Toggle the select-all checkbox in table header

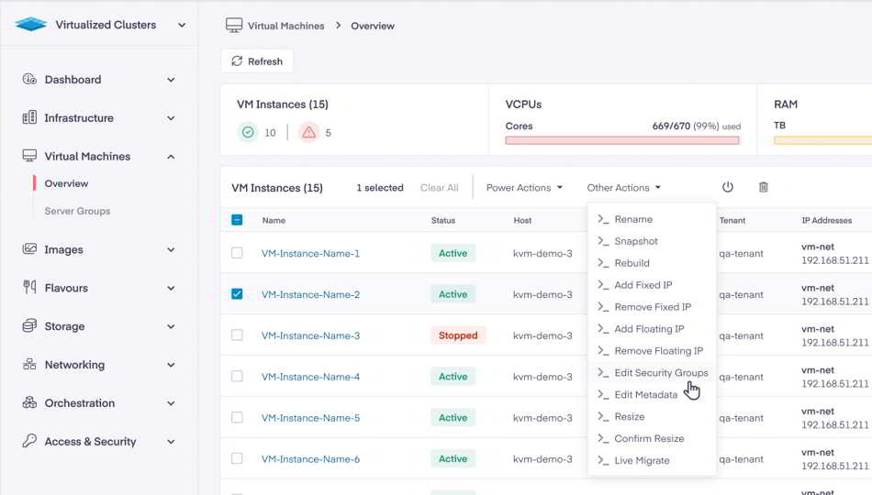pyautogui.click(x=237, y=220)
